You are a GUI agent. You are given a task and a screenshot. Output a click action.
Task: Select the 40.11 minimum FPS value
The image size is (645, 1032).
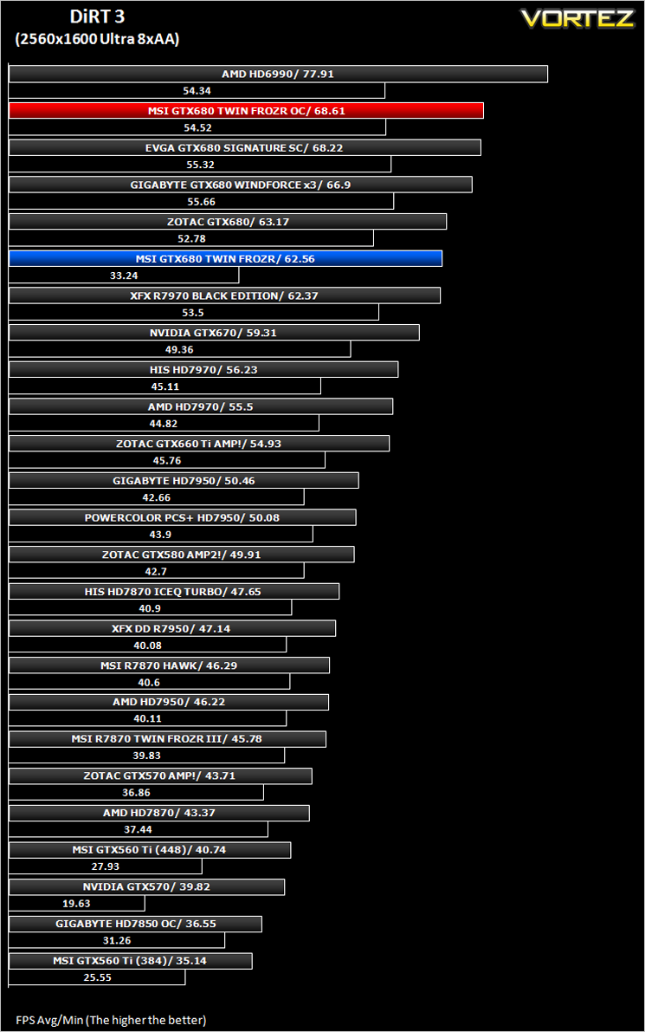147,718
